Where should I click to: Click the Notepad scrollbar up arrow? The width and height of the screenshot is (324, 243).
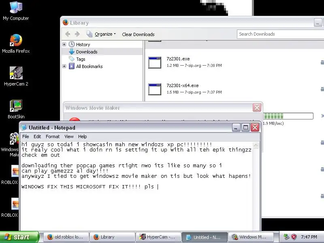256,145
